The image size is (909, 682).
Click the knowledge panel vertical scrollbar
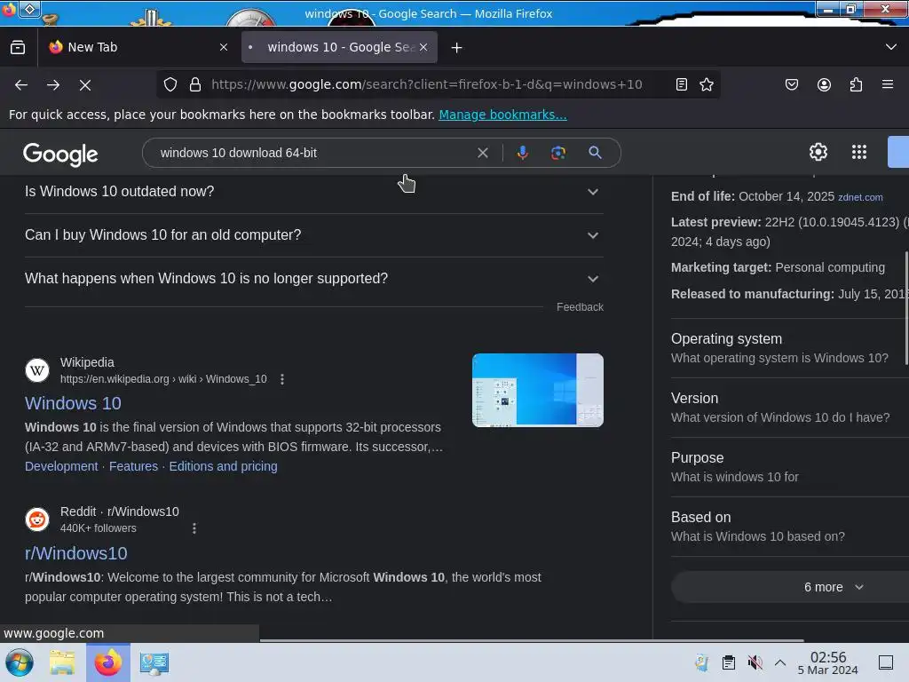click(906, 307)
